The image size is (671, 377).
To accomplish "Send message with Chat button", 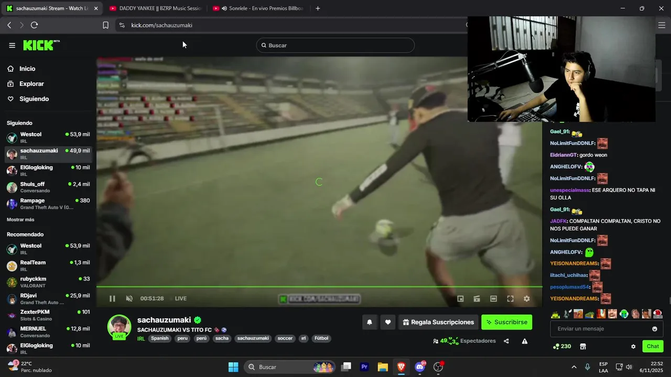I will [653, 346].
